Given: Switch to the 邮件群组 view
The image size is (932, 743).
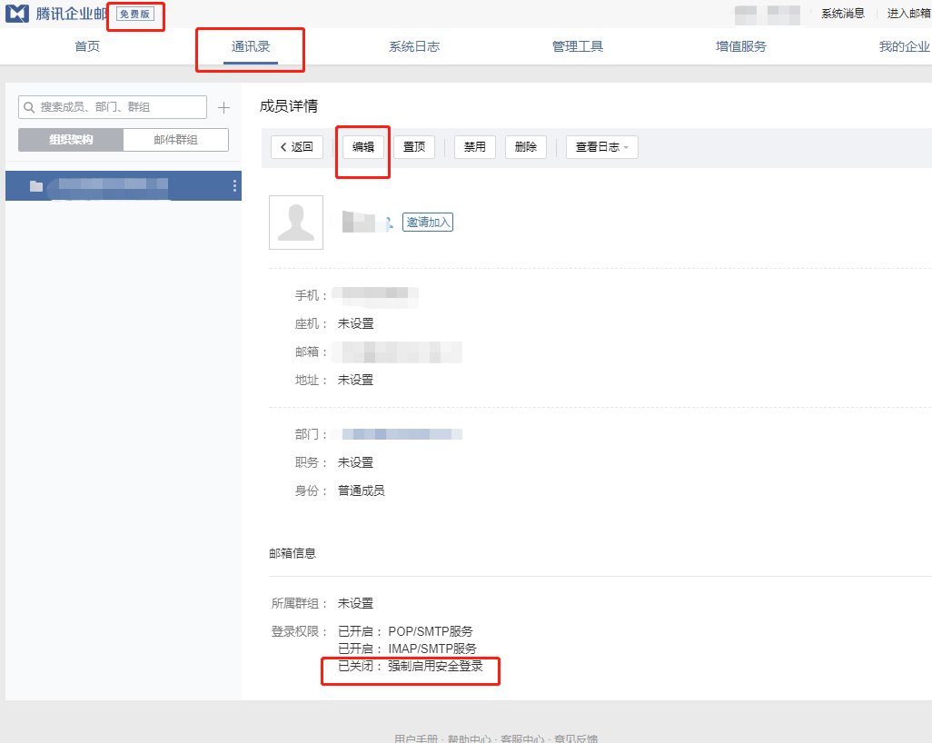Looking at the screenshot, I should [174, 139].
